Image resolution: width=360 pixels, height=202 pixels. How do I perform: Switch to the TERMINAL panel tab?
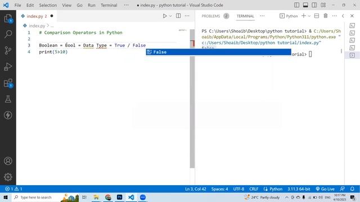[245, 16]
